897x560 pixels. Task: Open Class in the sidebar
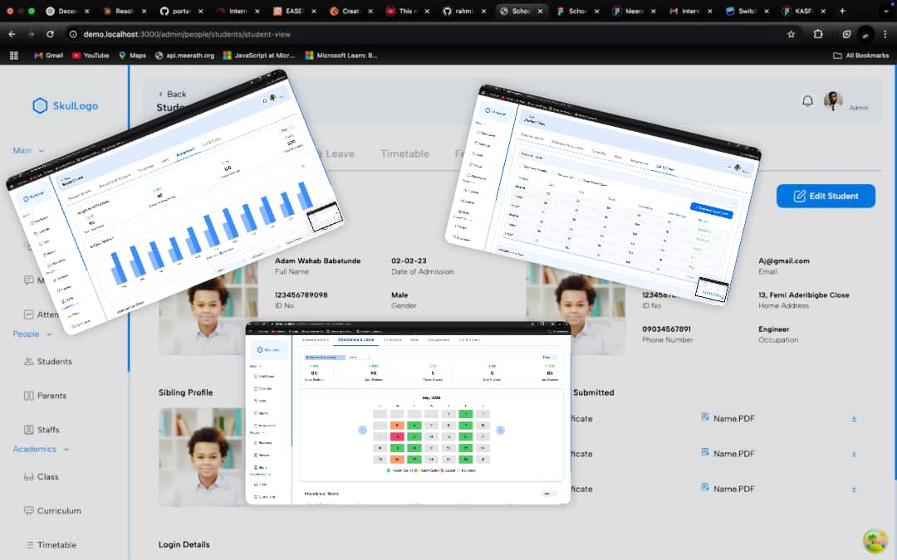(x=42, y=476)
